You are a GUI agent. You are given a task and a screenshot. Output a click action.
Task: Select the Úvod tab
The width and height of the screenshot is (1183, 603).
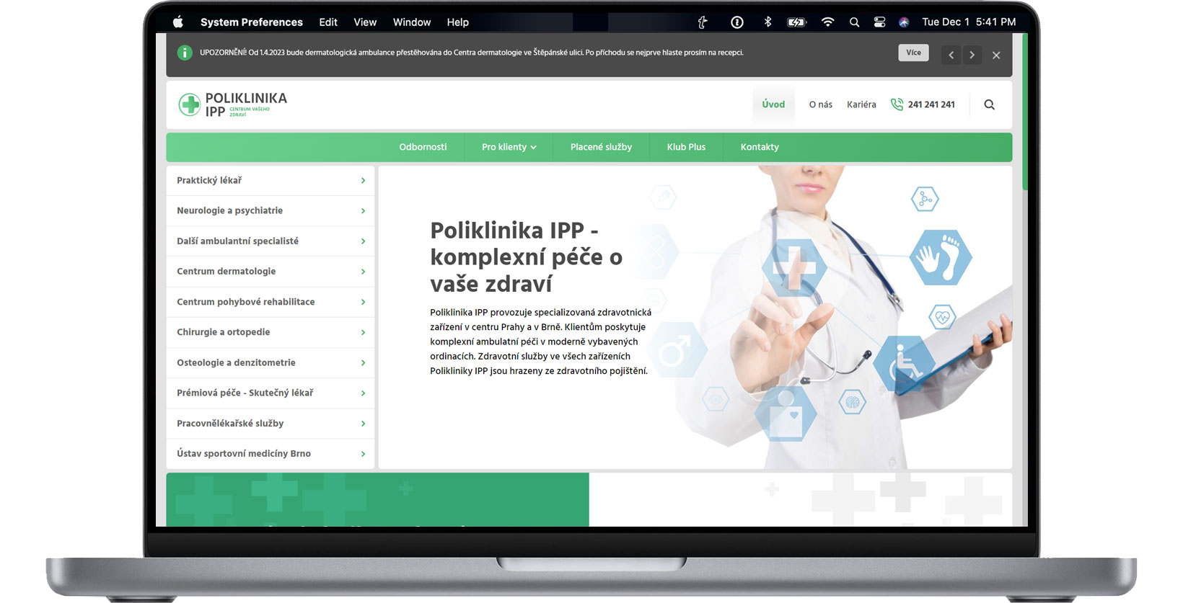point(773,104)
